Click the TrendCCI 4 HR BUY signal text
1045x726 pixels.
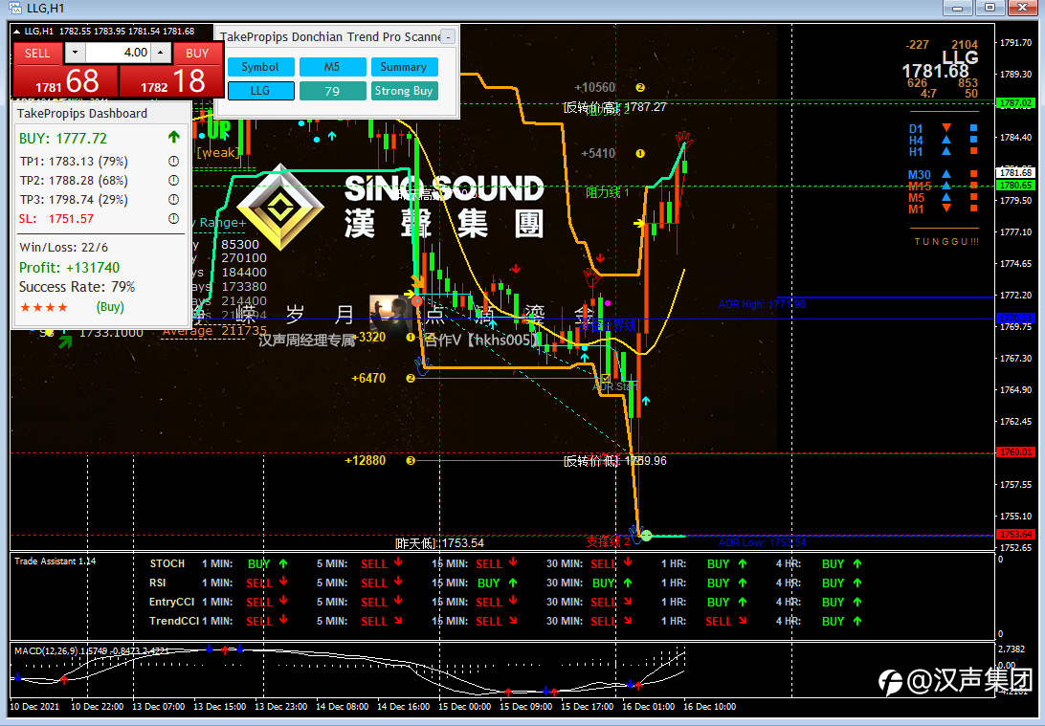tap(834, 622)
